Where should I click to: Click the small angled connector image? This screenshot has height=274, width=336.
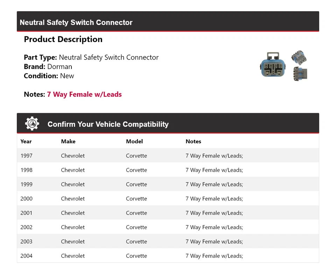click(x=299, y=57)
